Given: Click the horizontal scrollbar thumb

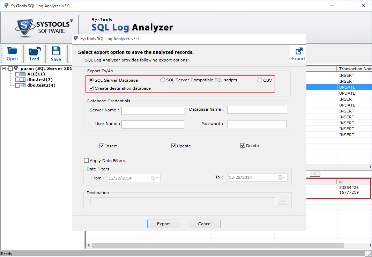Looking at the screenshot, I should [218, 245].
